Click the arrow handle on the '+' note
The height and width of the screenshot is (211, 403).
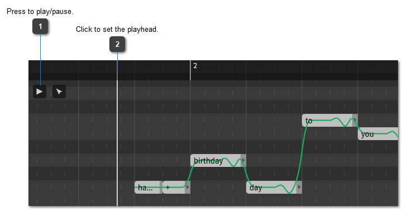pyautogui.click(x=188, y=187)
